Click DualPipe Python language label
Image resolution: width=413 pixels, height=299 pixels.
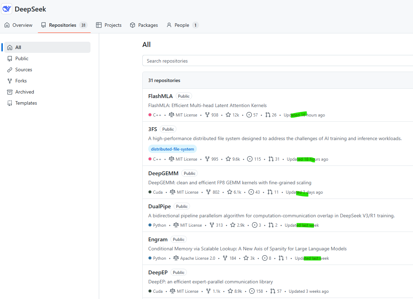point(157,225)
